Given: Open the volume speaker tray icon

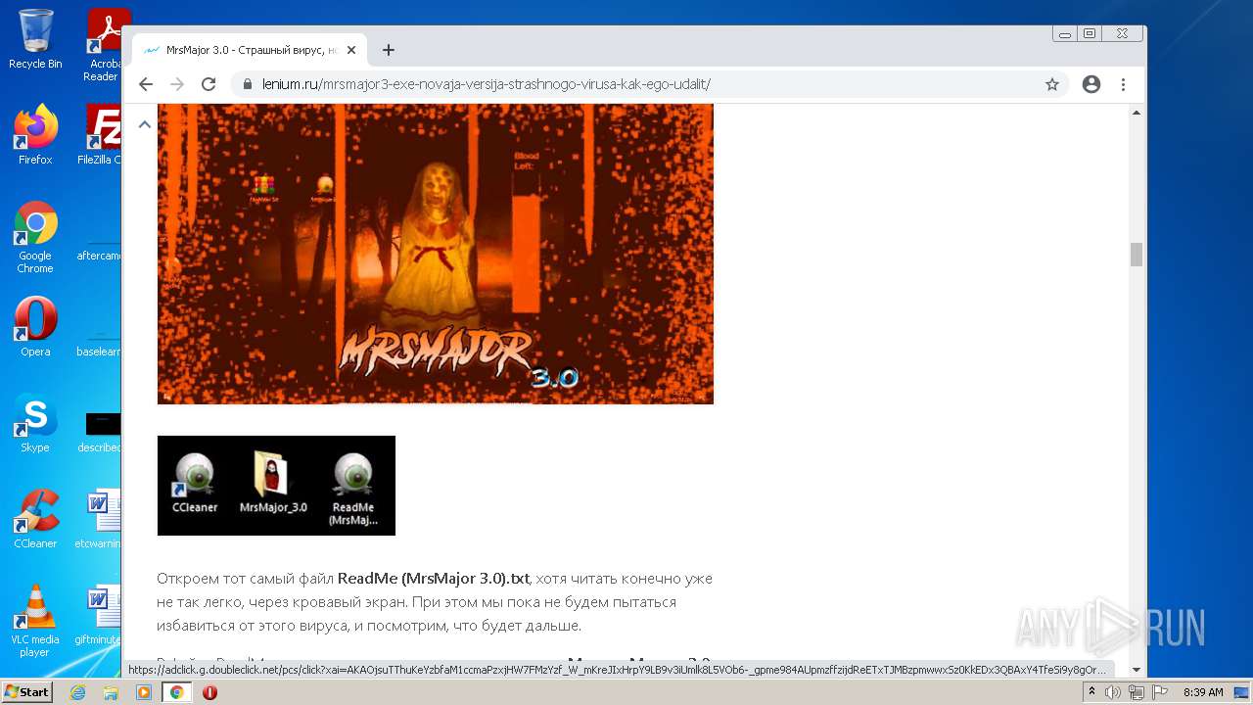Looking at the screenshot, I should point(1113,692).
